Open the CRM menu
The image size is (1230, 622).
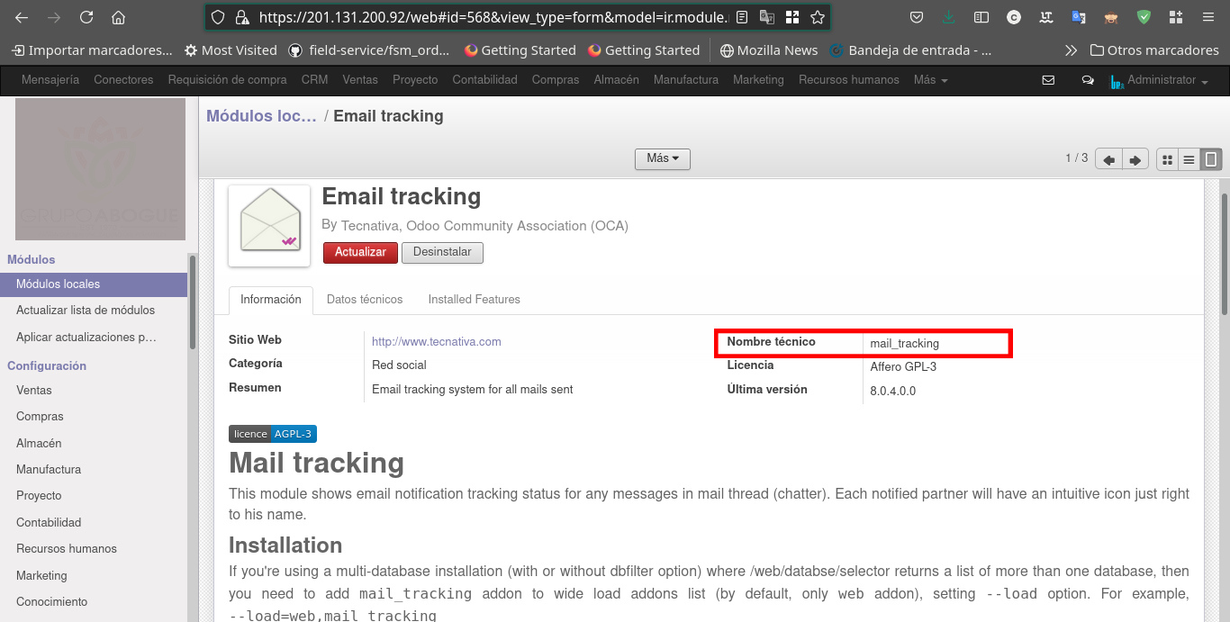[x=315, y=80]
